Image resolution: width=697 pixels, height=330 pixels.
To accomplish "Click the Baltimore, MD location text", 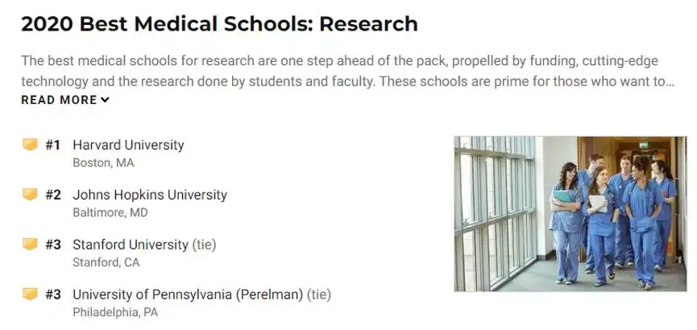I will [x=110, y=212].
